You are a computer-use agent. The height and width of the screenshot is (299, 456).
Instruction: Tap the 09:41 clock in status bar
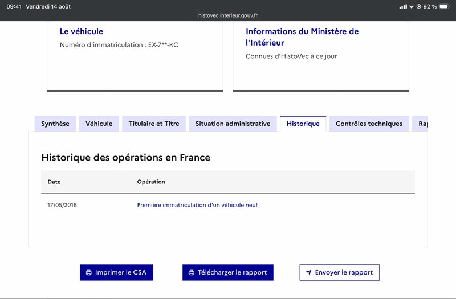pyautogui.click(x=14, y=6)
